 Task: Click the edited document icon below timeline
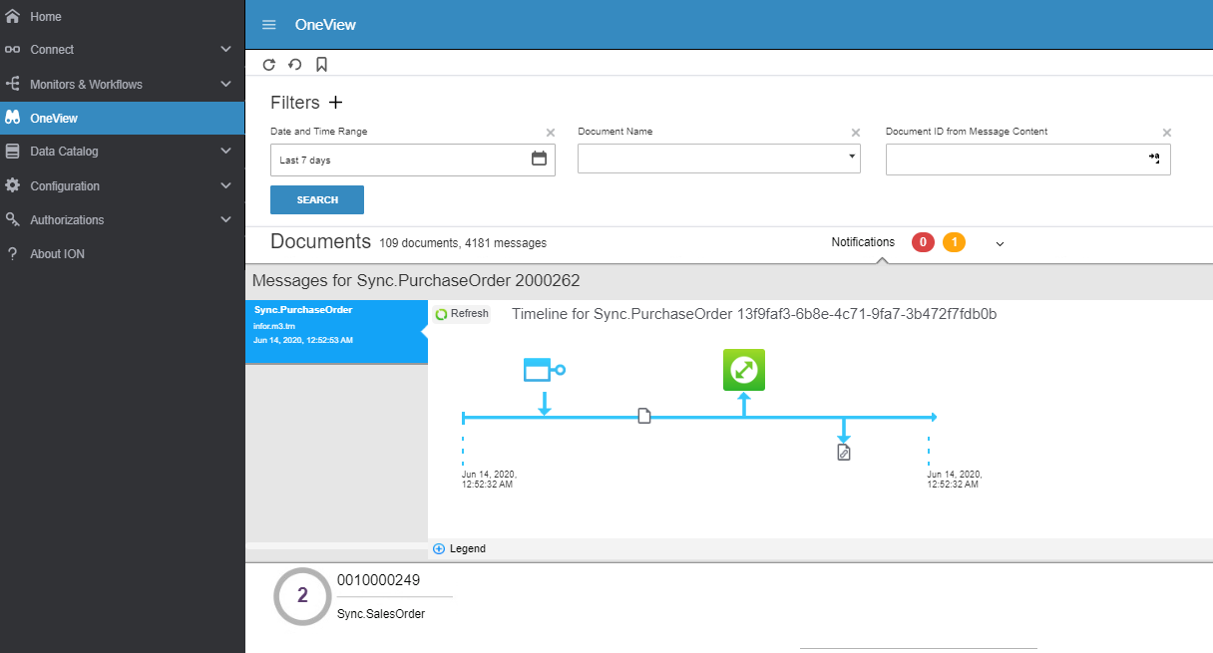(843, 453)
